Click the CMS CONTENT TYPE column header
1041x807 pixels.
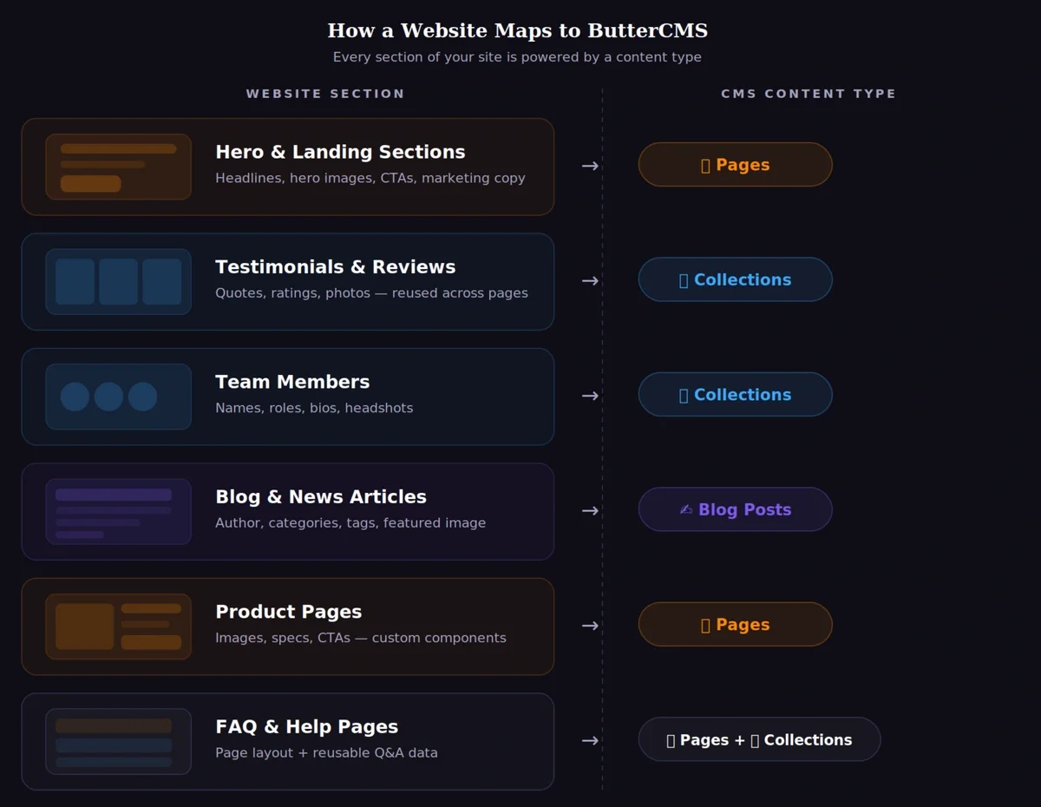tap(809, 94)
